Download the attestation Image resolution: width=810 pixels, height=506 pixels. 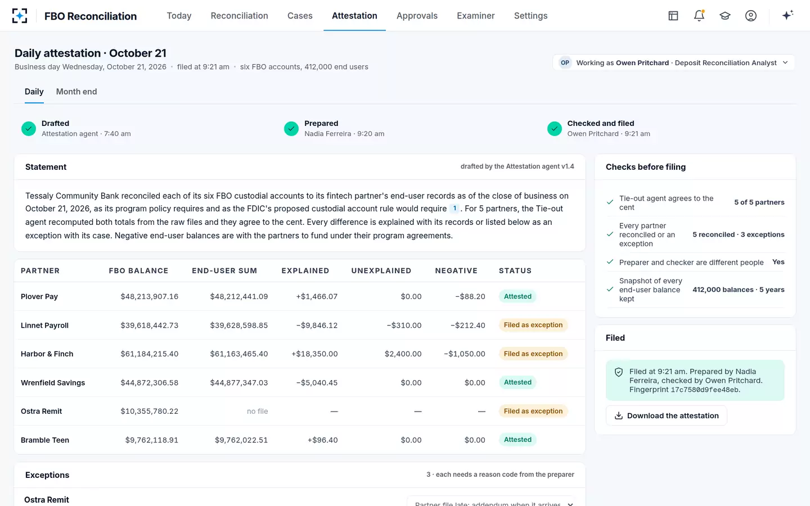click(667, 415)
